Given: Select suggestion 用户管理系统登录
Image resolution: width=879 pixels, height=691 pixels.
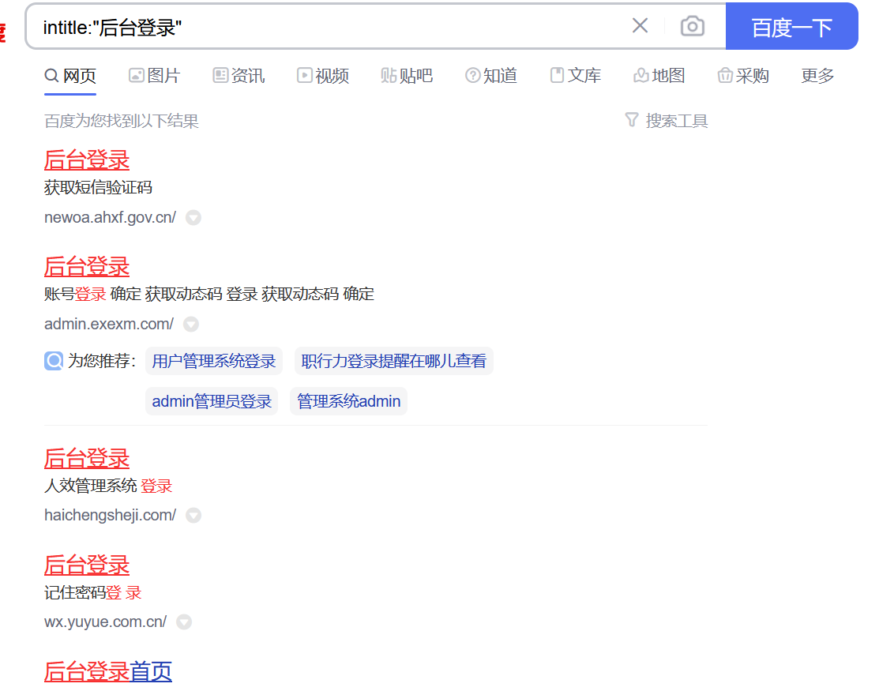Looking at the screenshot, I should (213, 361).
